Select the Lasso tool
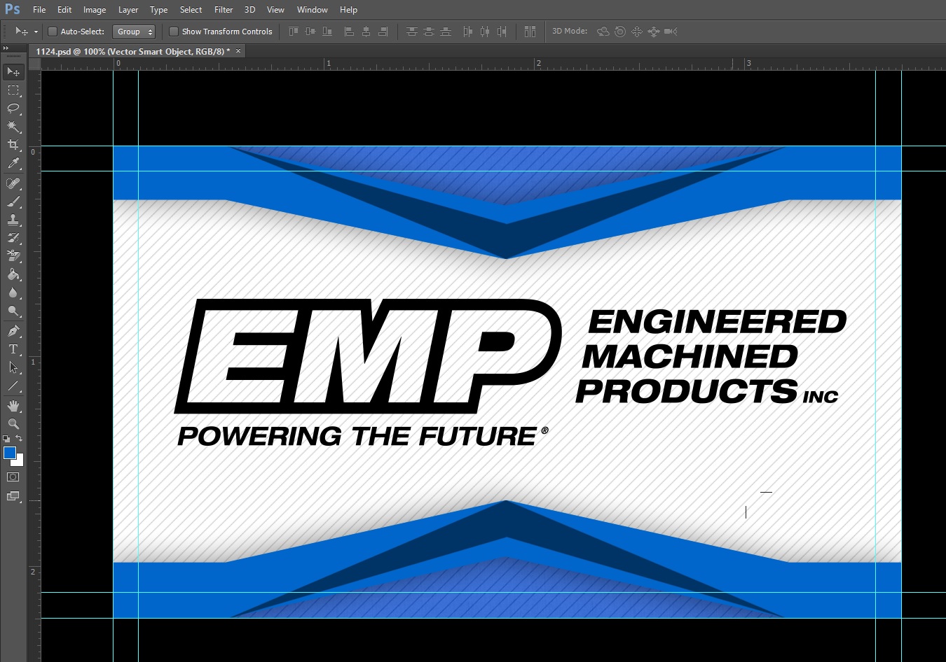Screen dimensions: 946x662 pos(13,108)
